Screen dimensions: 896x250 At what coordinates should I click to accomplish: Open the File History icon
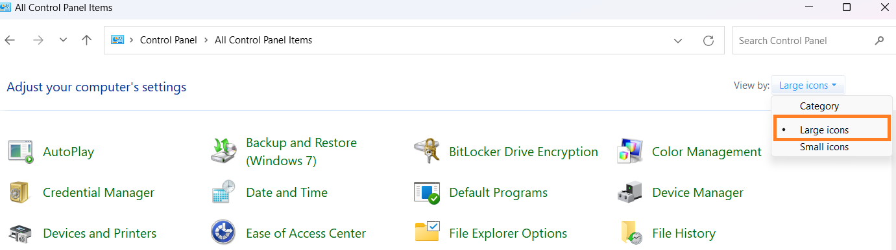(631, 233)
